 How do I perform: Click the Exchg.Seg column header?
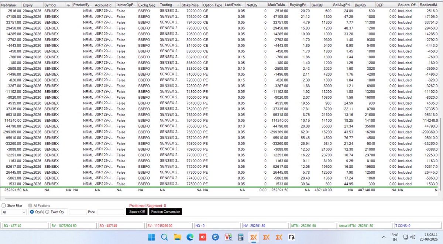coord(148,6)
